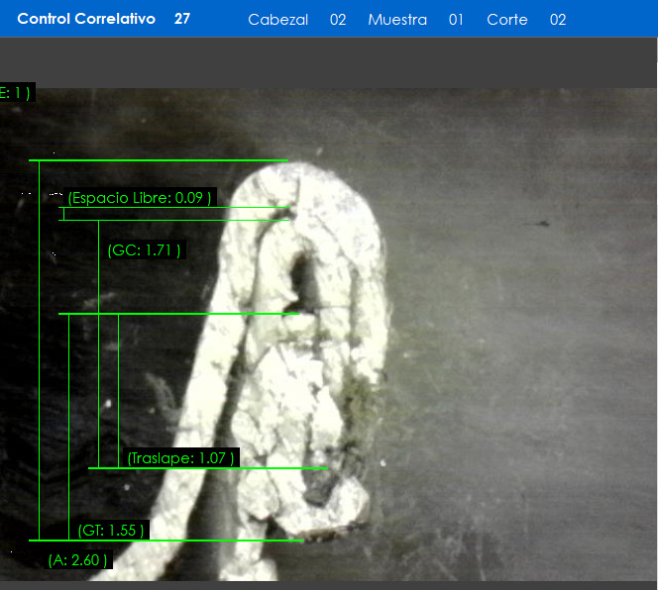The height and width of the screenshot is (590, 658).
Task: Pick the topmost green horizontal measurement line
Action: click(159, 160)
